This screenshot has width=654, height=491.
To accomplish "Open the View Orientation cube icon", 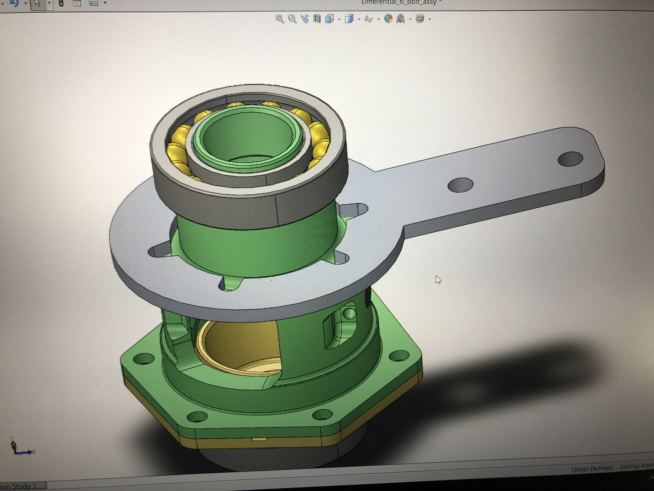I will pyautogui.click(x=329, y=19).
